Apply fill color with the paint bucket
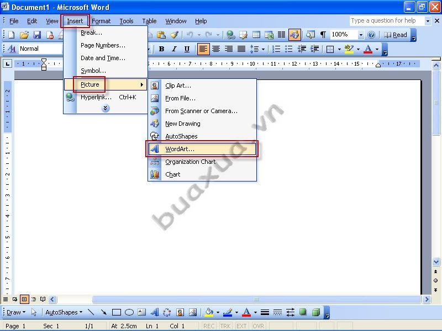This screenshot has height=331, width=442. 209,312
